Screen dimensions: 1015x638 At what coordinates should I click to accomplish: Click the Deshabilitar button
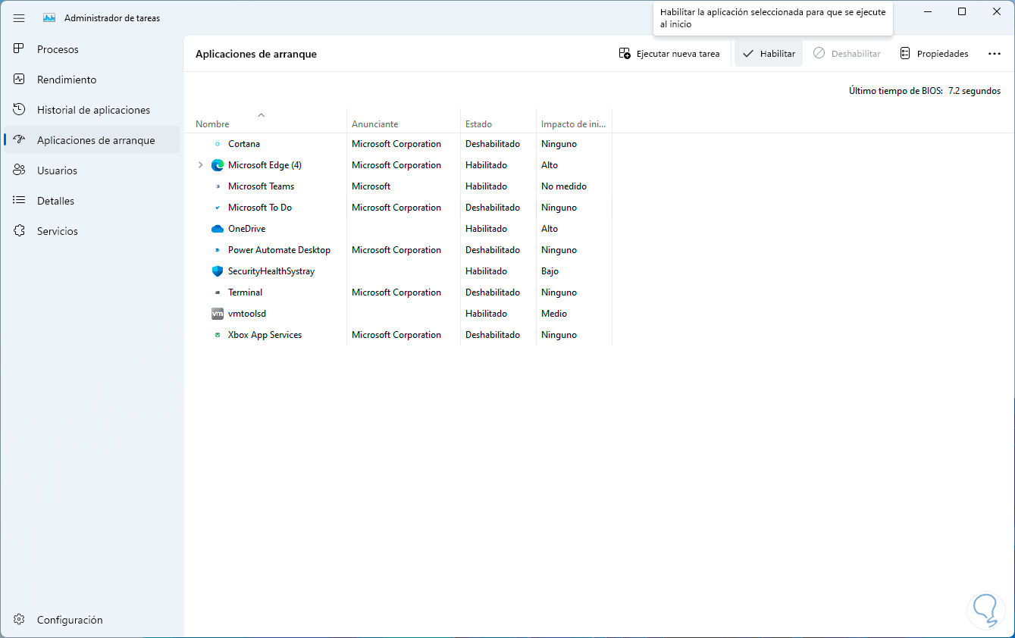click(847, 54)
